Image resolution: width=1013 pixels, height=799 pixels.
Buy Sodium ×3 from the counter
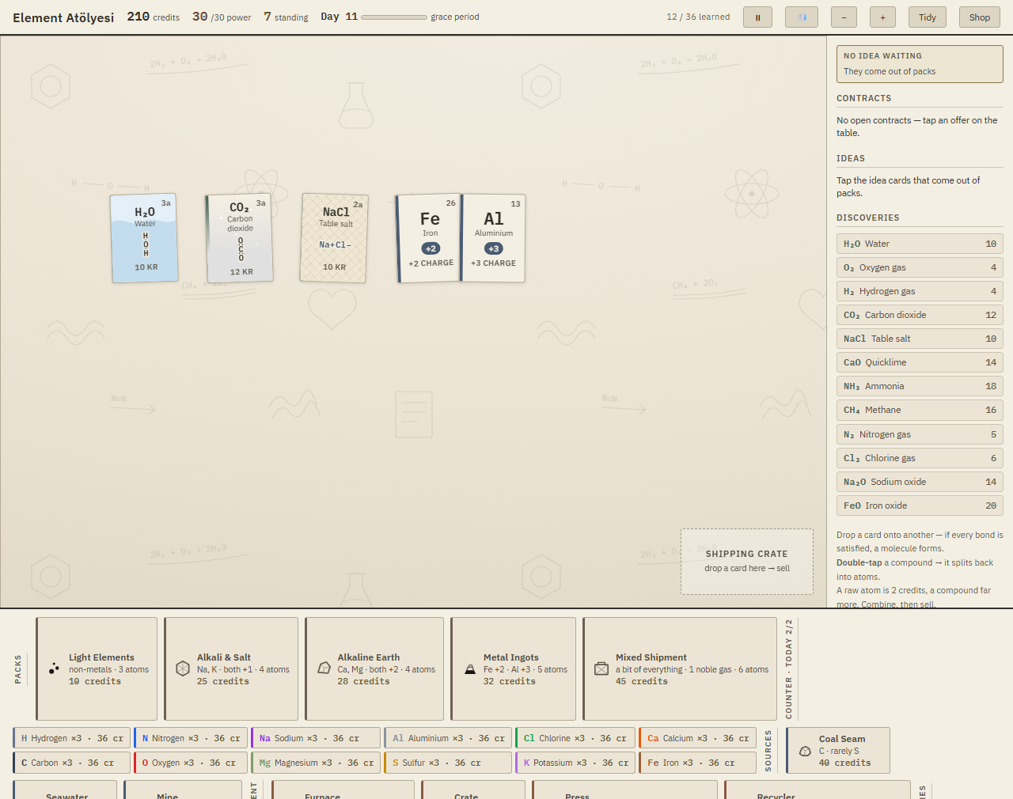coord(316,738)
